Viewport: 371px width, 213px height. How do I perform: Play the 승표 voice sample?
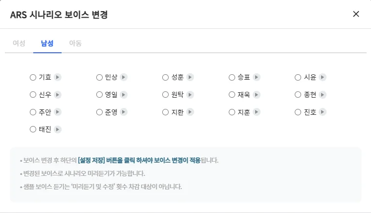(x=257, y=77)
